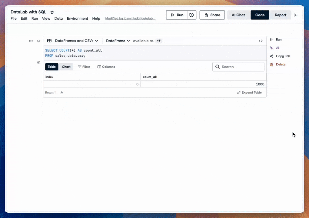Click Expand Table

click(x=250, y=92)
